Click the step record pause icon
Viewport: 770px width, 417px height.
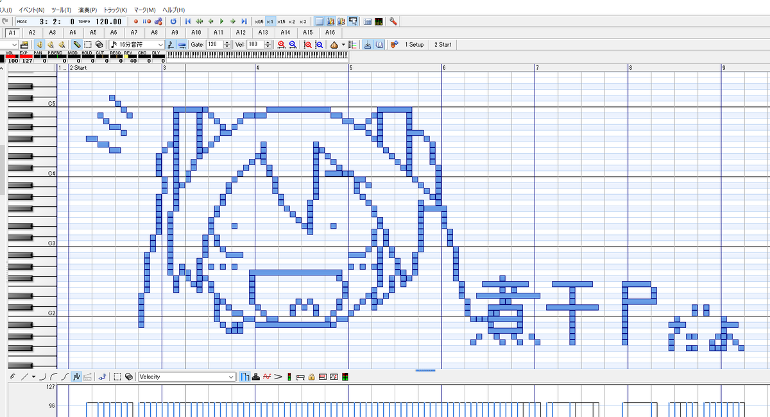tap(147, 21)
